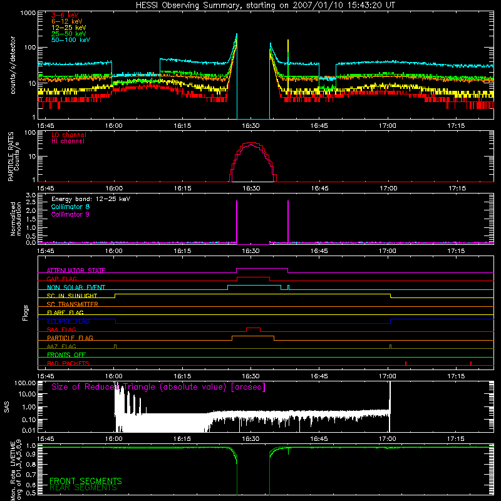Select the '12-25 keV' legend label in top panel
Screen dimensions: 501x501
pos(69,28)
